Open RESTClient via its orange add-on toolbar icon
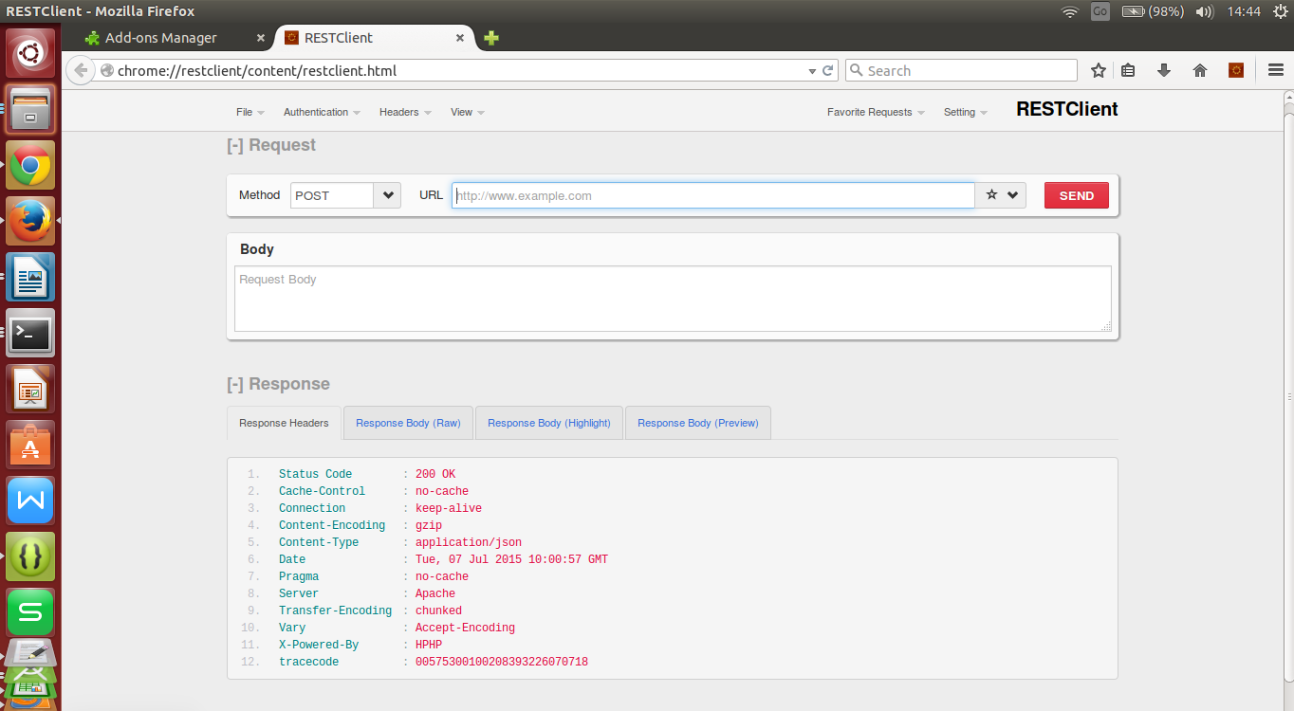Screen dimensions: 1294x711 pyautogui.click(x=1235, y=69)
